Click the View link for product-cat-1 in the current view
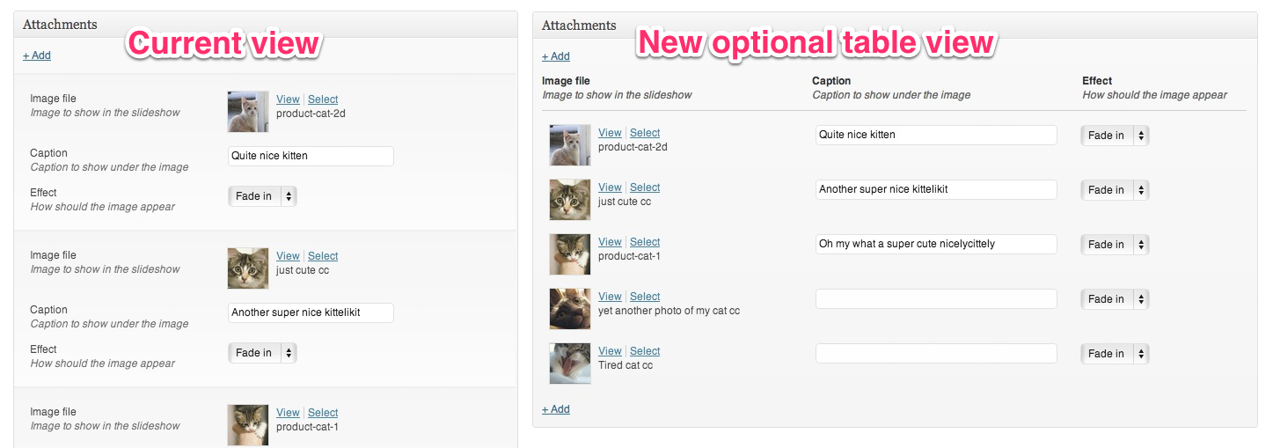1273x448 pixels. (x=288, y=413)
